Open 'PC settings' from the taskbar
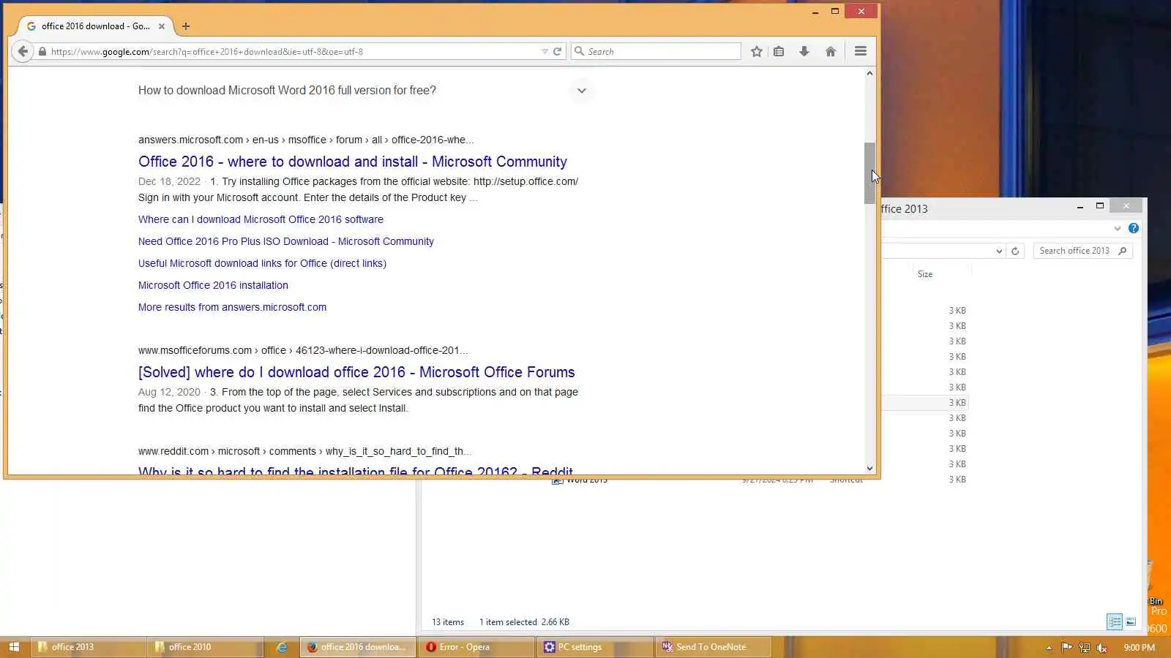The width and height of the screenshot is (1171, 658). tap(594, 647)
